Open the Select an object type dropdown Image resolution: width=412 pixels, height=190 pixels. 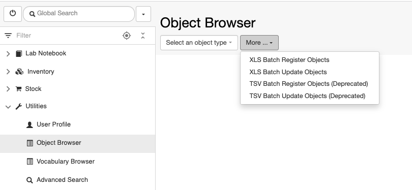pyautogui.click(x=199, y=43)
